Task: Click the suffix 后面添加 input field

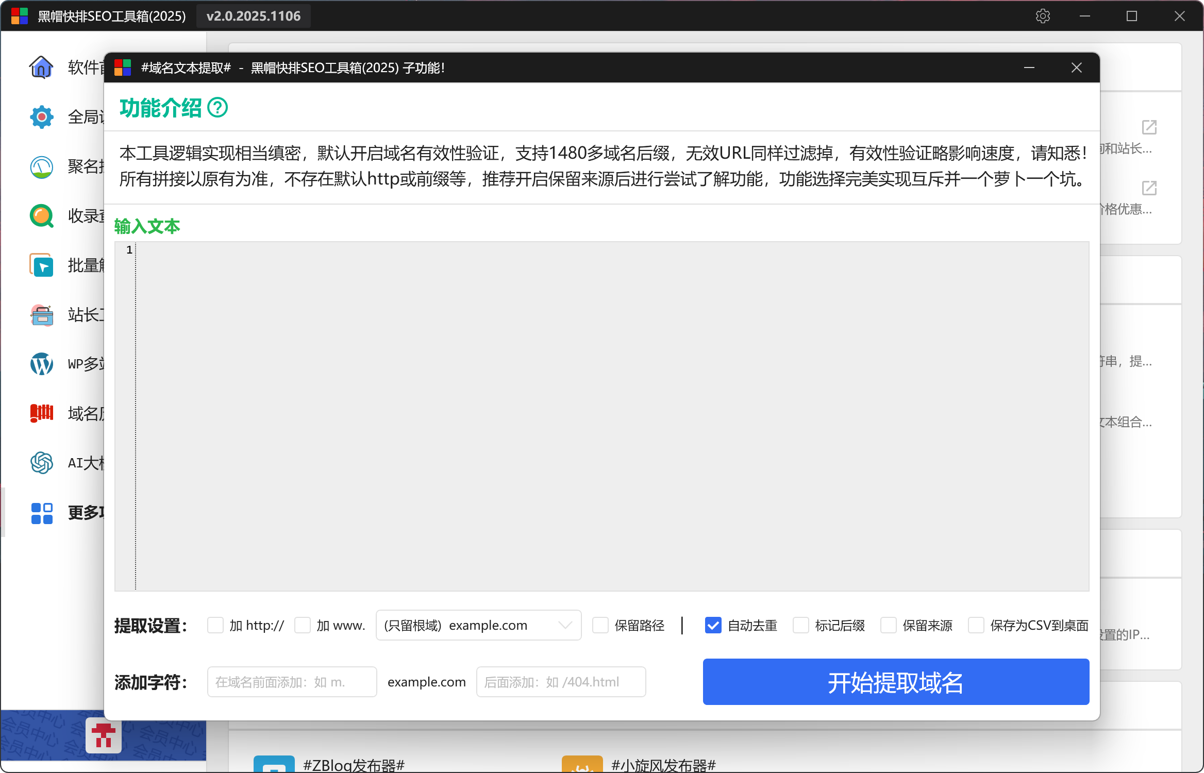Action: coord(561,682)
